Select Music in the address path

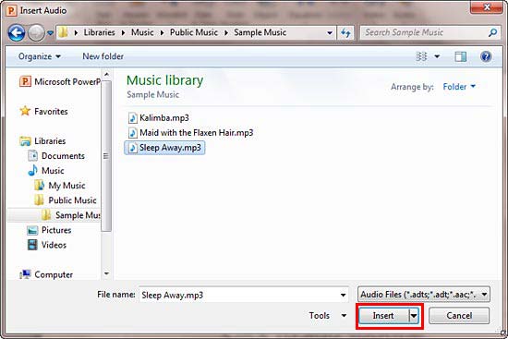(142, 32)
